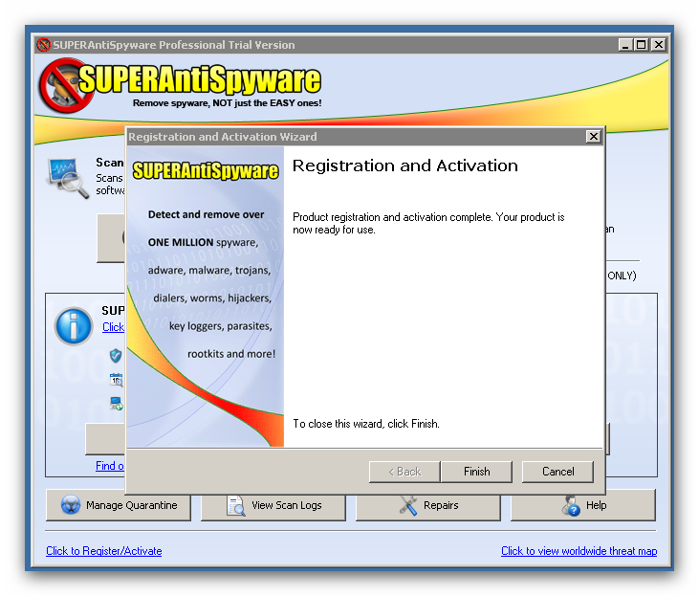Close the Registration and Activation Wizard dialog

click(x=594, y=136)
